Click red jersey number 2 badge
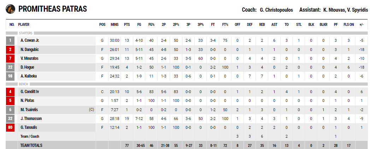This screenshot has height=149, width=370. [10, 50]
